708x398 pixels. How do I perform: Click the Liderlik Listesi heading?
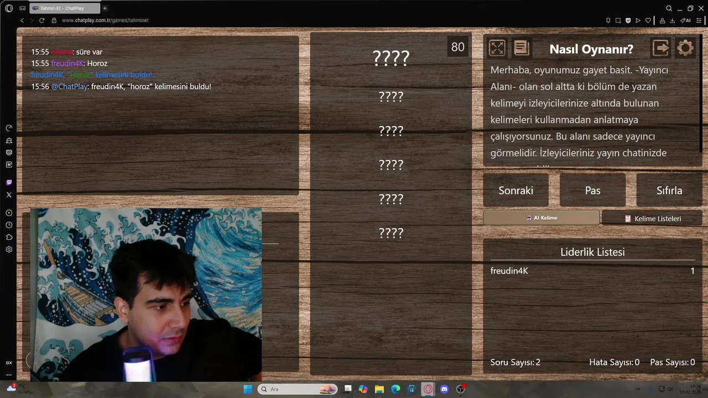[592, 252]
